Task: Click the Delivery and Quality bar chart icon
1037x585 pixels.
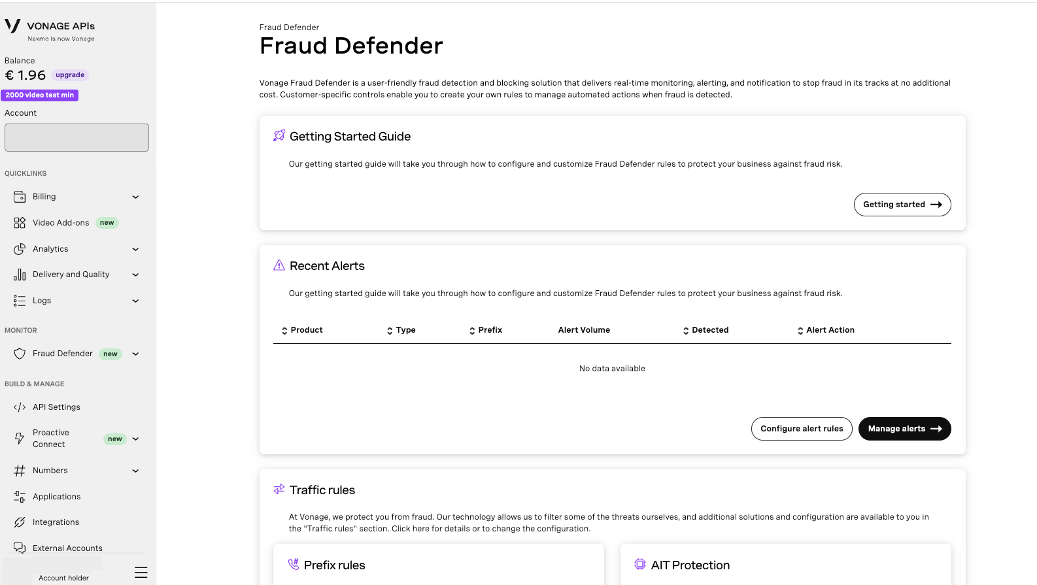Action: tap(20, 275)
